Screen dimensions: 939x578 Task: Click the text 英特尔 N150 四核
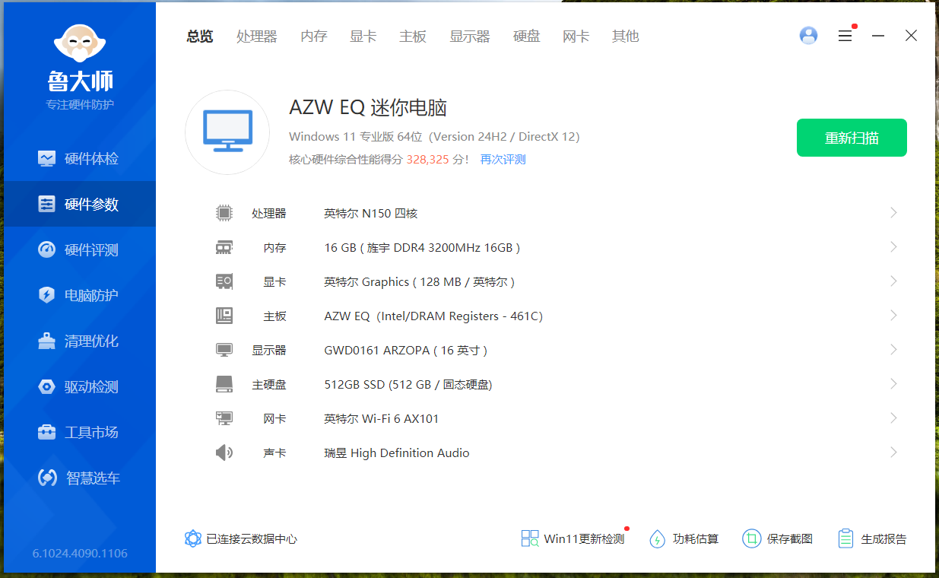coord(371,213)
